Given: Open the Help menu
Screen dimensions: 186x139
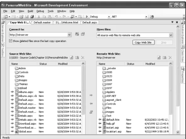Looking at the screenshot, I should [72, 11].
